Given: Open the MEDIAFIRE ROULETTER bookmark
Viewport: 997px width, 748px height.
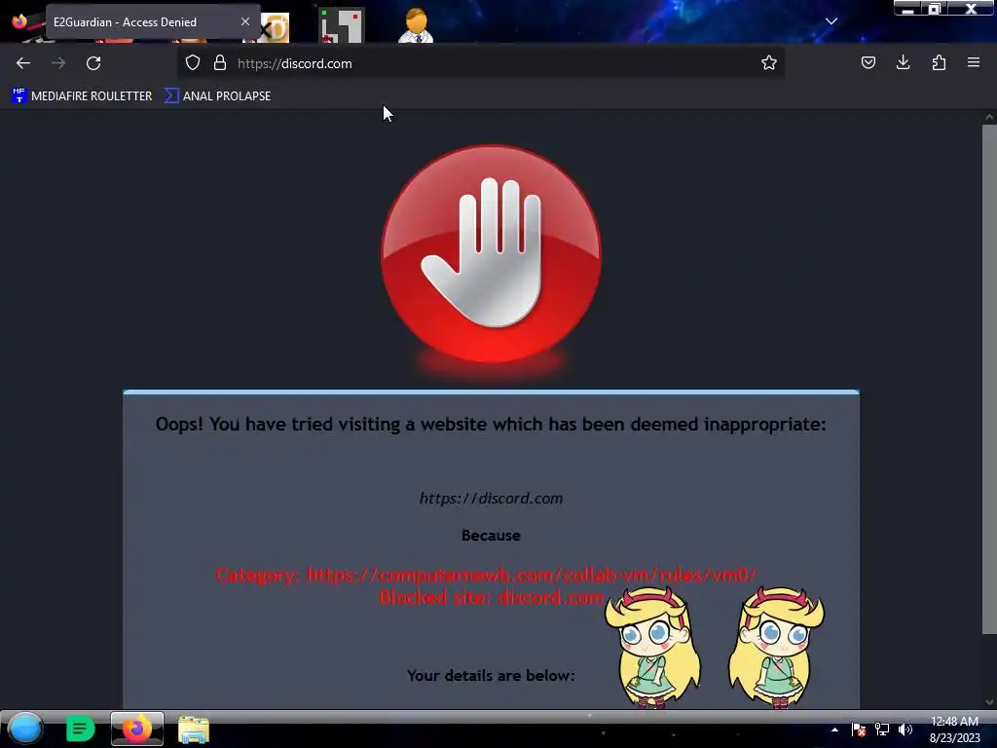Looking at the screenshot, I should (82, 96).
